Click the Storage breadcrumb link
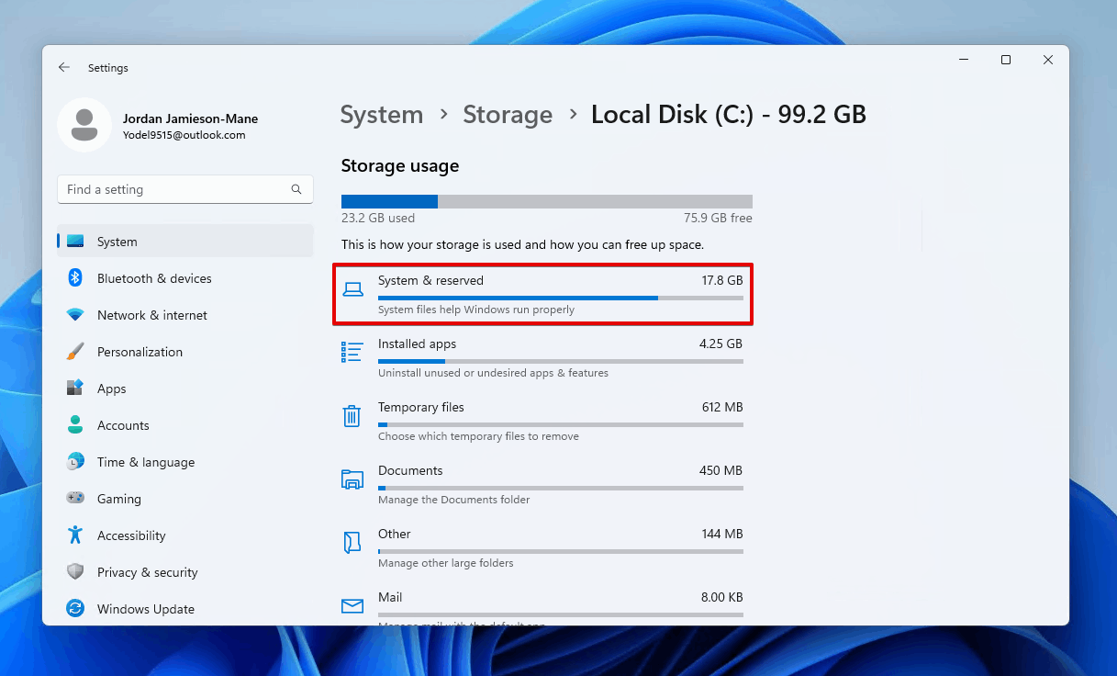The image size is (1117, 676). [x=508, y=115]
